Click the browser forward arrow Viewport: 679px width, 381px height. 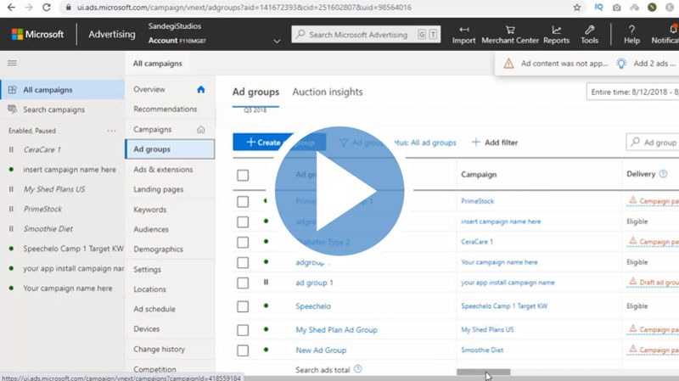point(29,8)
